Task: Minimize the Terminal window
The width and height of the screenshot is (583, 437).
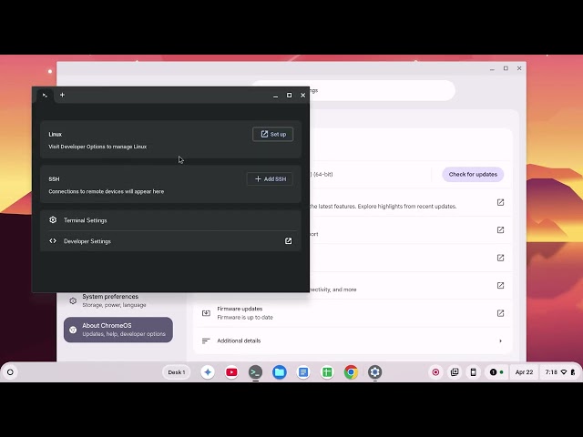Action: (275, 96)
